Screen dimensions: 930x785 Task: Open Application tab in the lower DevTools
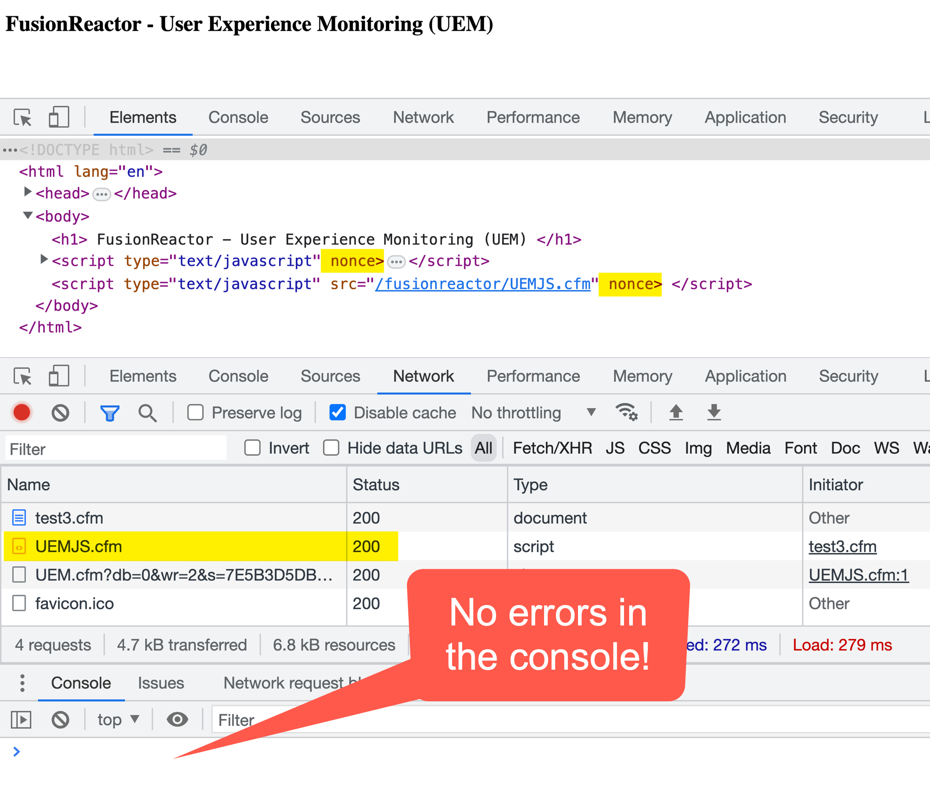pos(745,376)
